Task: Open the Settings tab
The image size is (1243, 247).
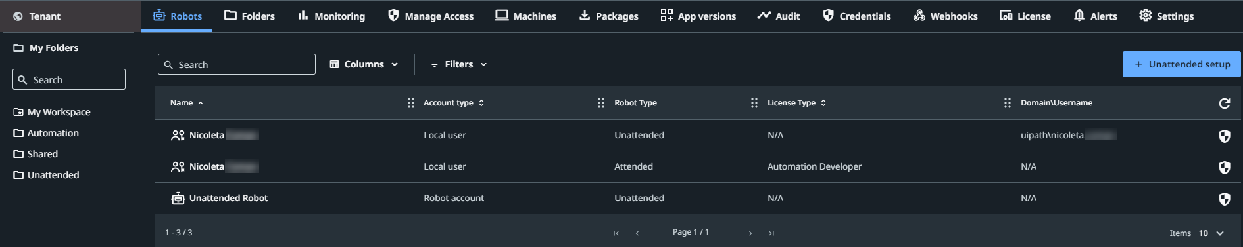Action: pos(1166,16)
